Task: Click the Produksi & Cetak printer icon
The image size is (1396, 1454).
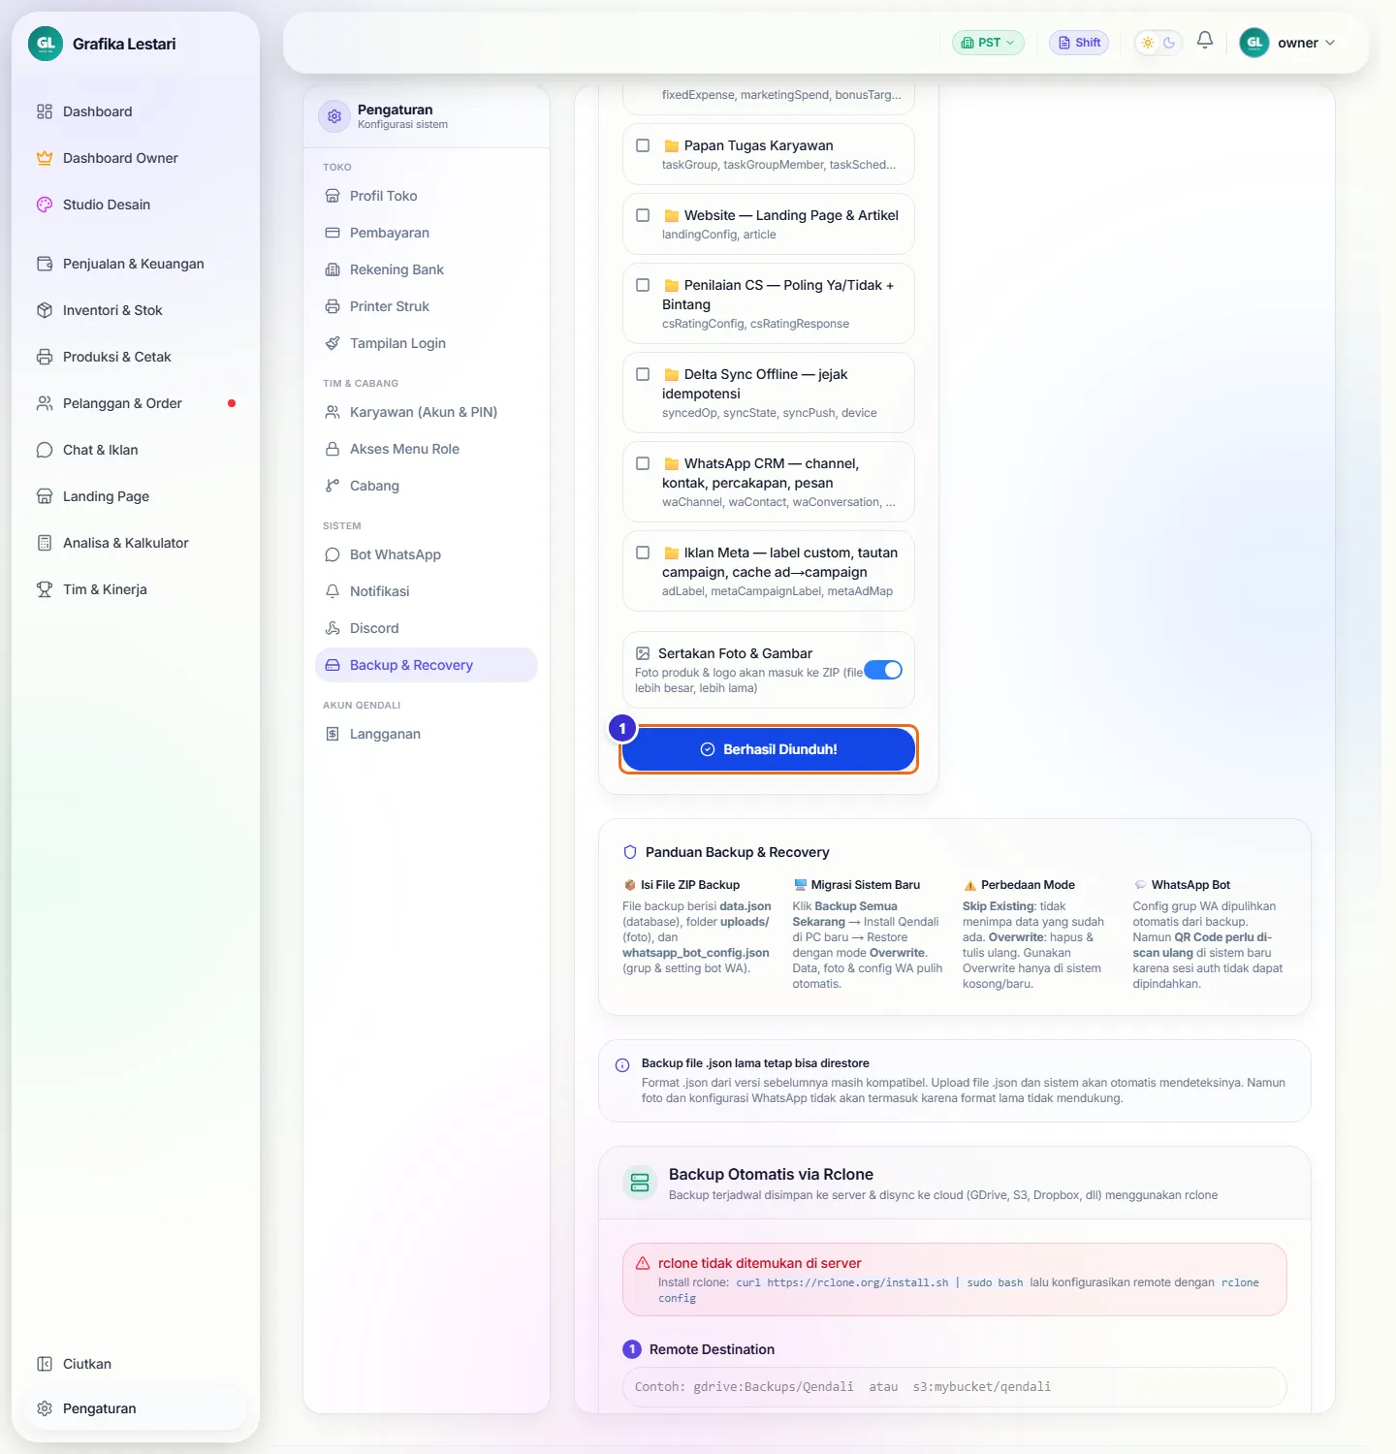Action: click(x=45, y=357)
